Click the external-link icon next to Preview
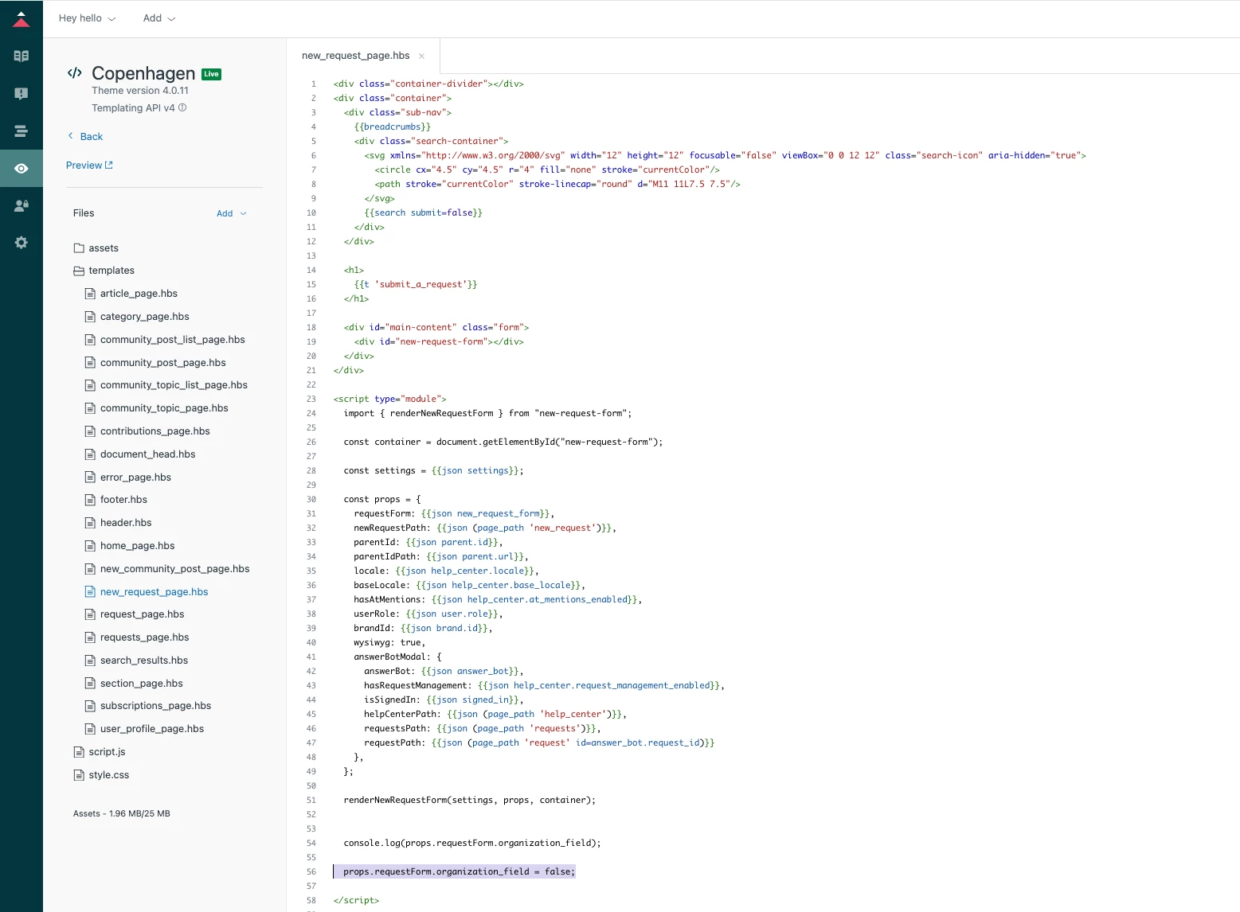Viewport: 1240px width, 912px height. pos(109,165)
